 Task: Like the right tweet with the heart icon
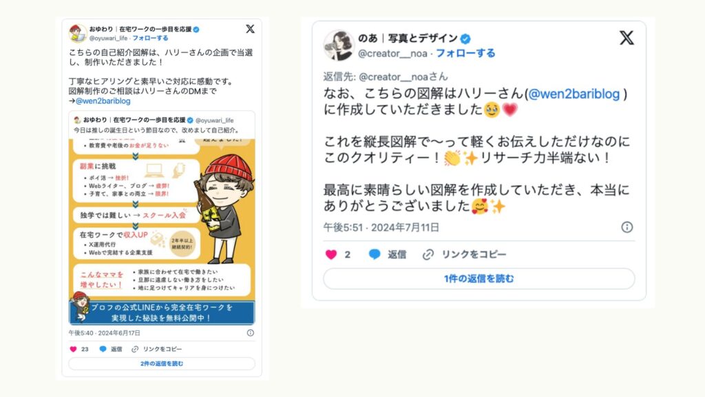tap(331, 255)
